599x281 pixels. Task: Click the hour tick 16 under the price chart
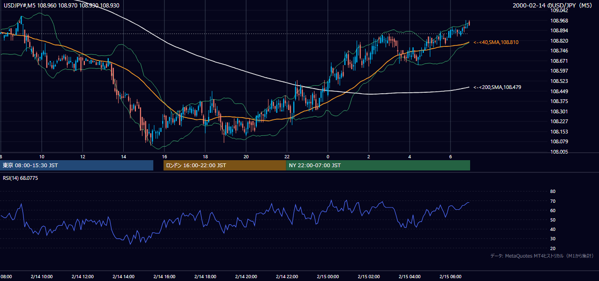coord(165,156)
